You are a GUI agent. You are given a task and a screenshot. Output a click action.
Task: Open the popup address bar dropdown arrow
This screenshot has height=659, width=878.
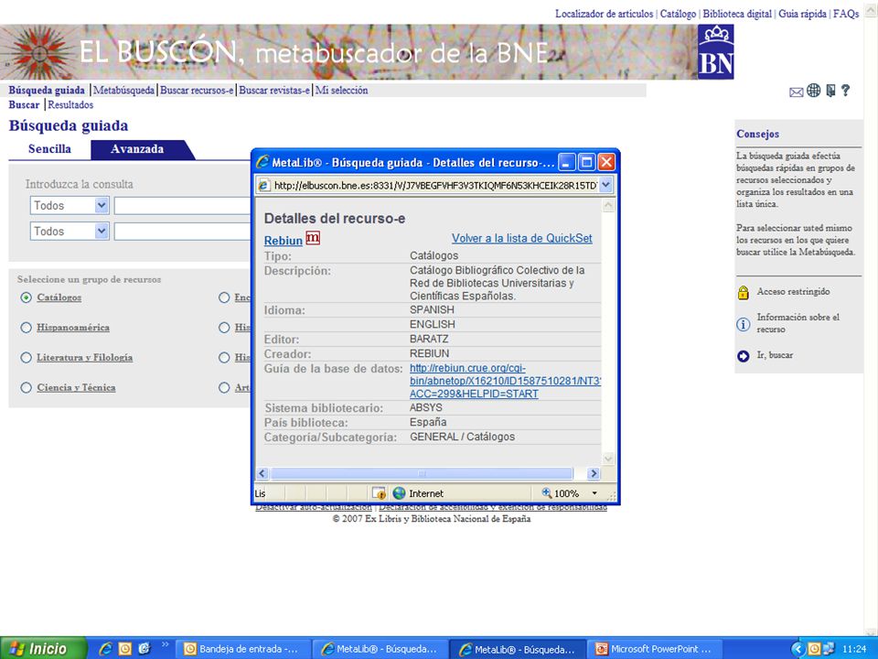tap(605, 186)
